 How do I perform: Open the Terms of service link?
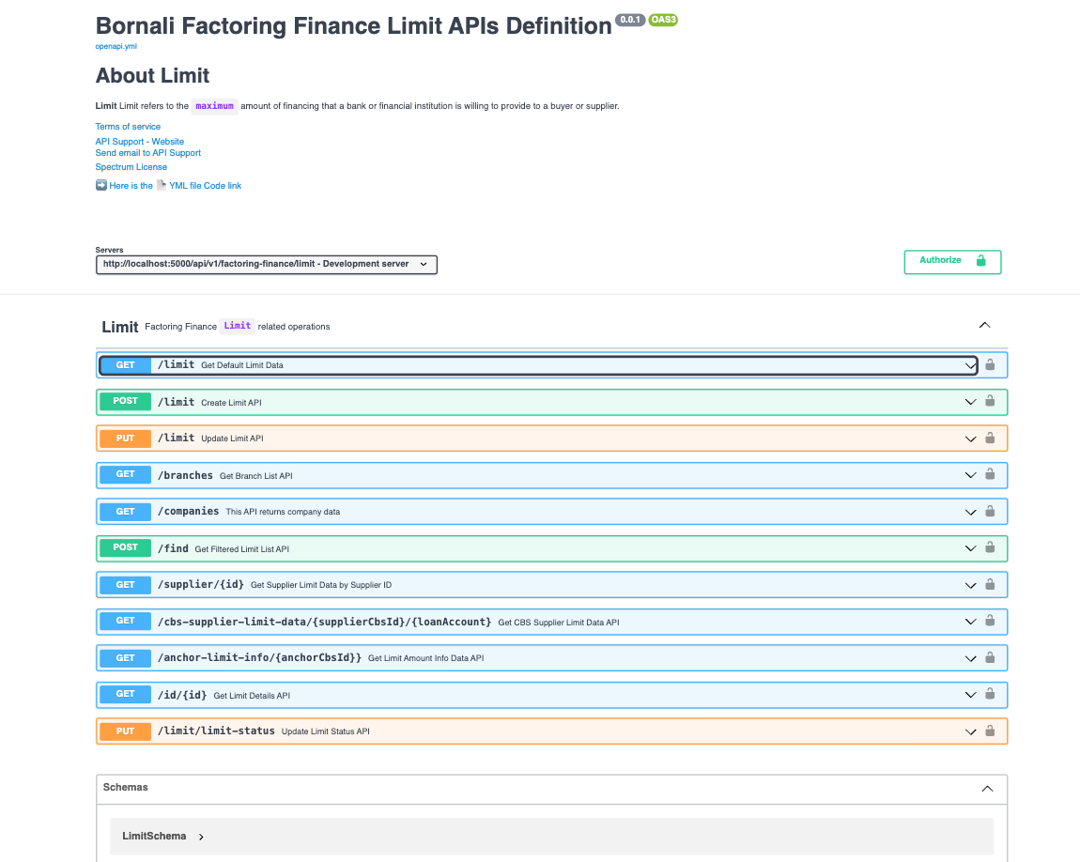pyautogui.click(x=128, y=126)
